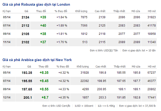This screenshot has height=111, width=161.
Task: Select Robusta price value 2102
Action: click(x=25, y=42)
